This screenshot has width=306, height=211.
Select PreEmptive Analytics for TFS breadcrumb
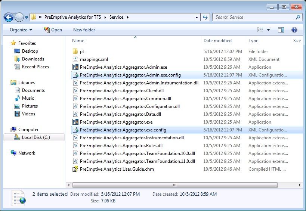click(72, 17)
